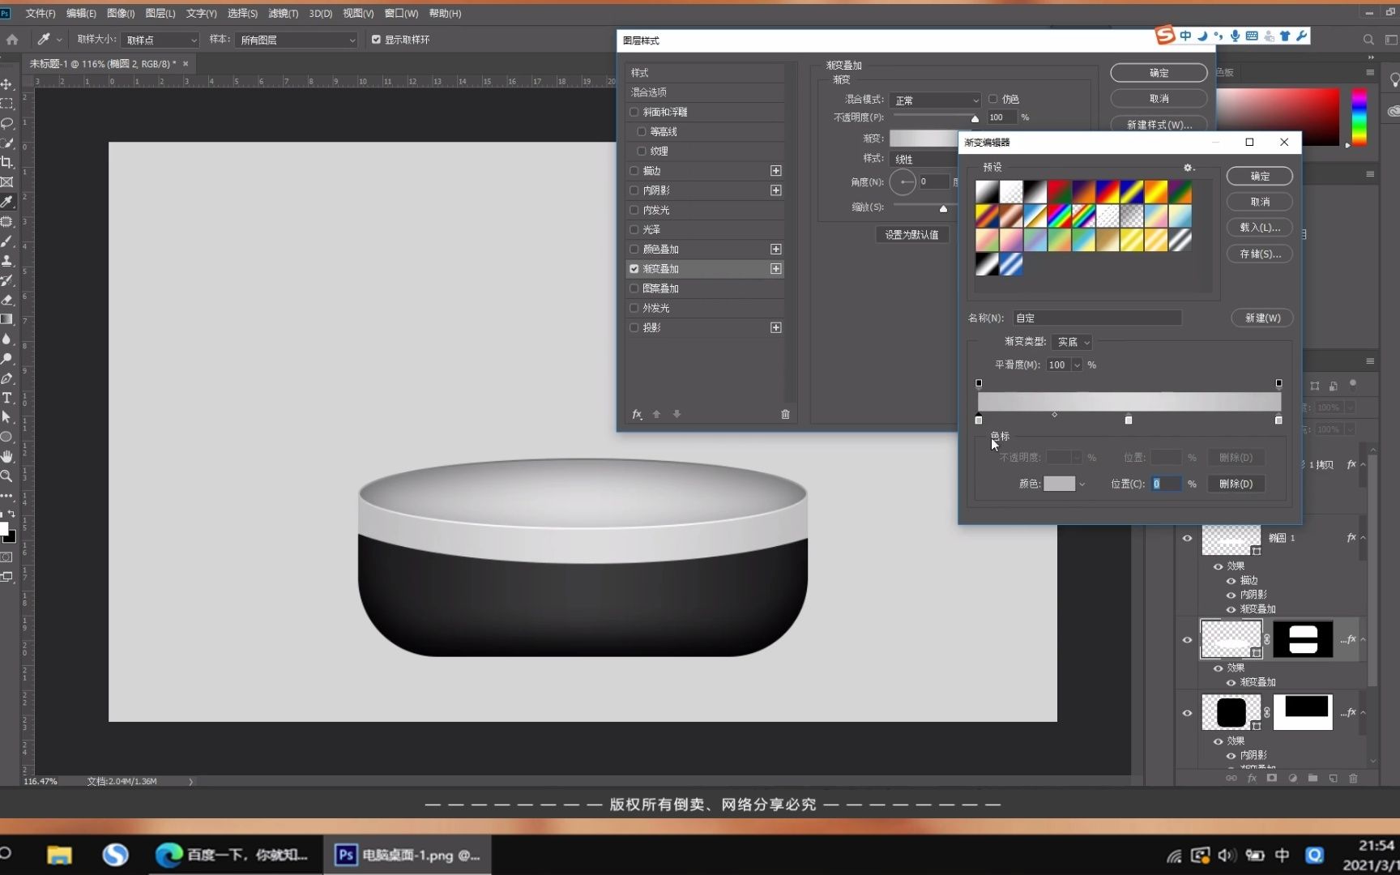Click the 新建(W) button
Screen dimensions: 1400x875
[x=1262, y=318]
